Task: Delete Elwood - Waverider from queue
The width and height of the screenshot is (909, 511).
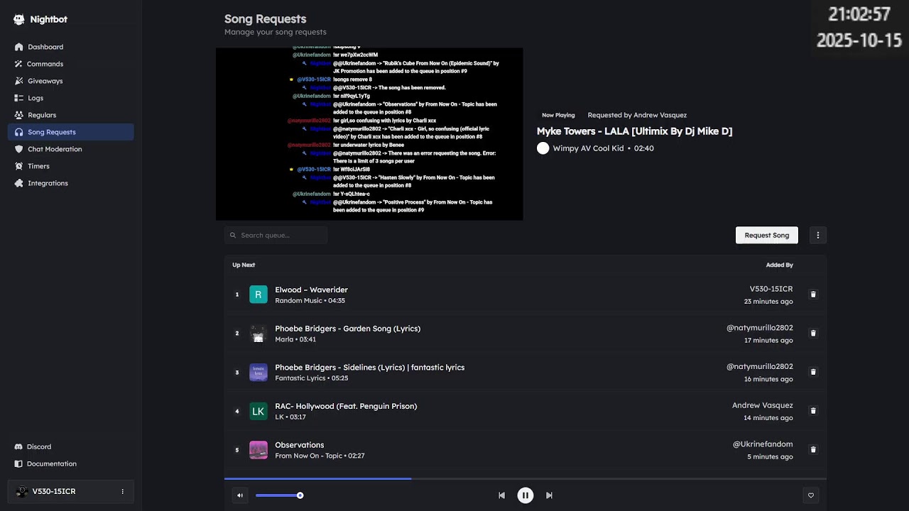Action: [813, 294]
